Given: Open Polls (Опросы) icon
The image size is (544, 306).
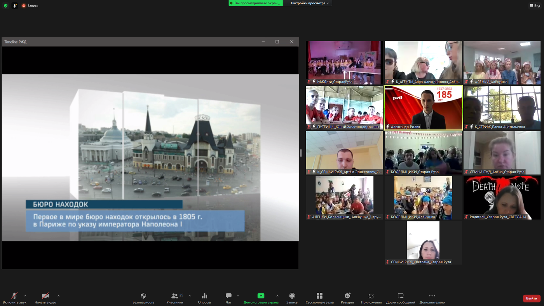Looking at the screenshot, I should click(x=204, y=296).
